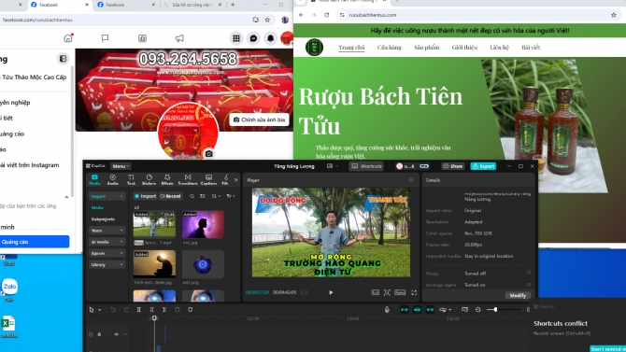The height and width of the screenshot is (352, 626).
Task: Show more CapCut panels with double-arrow
Action: [236, 180]
